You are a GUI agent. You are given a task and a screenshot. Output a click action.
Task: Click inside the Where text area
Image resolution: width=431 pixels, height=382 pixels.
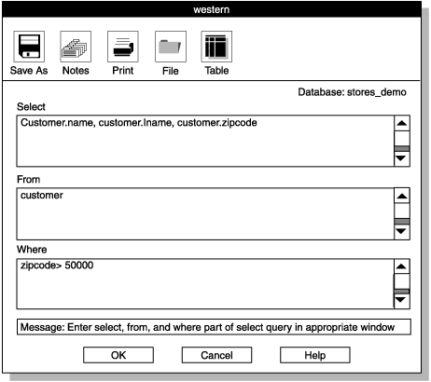pos(205,284)
